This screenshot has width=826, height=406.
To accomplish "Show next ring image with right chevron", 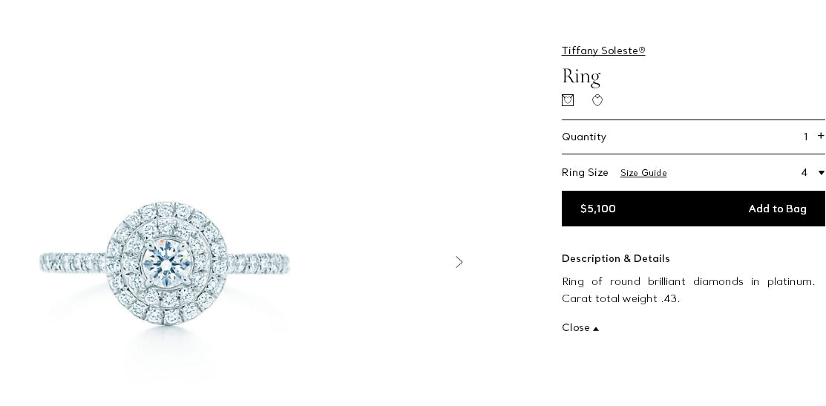I will (459, 262).
